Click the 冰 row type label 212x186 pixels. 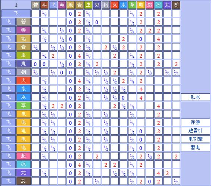(24, 164)
